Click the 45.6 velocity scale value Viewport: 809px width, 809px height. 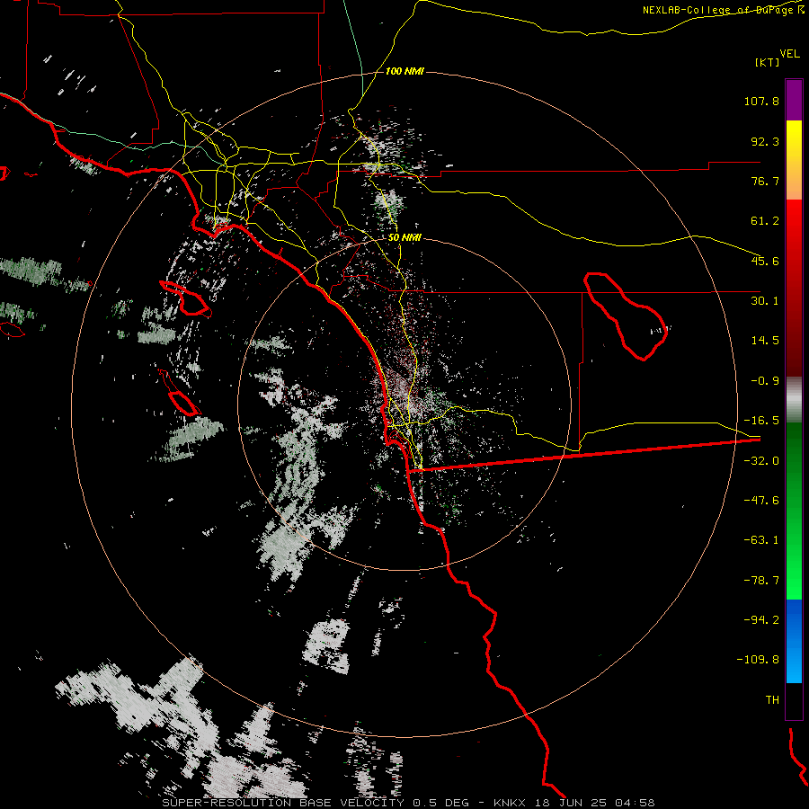(765, 261)
